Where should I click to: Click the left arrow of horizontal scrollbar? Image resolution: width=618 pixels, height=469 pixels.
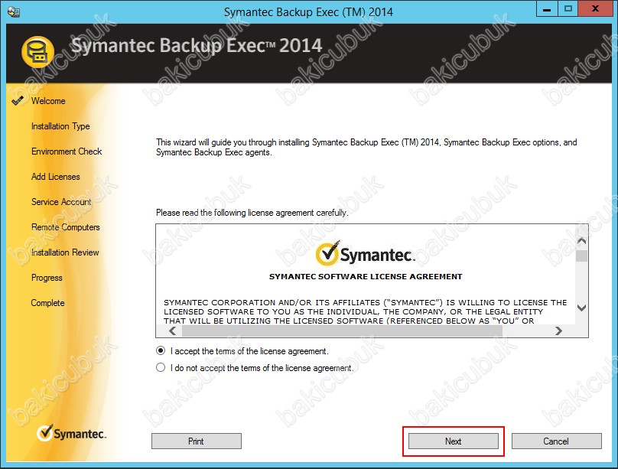pyautogui.click(x=173, y=331)
